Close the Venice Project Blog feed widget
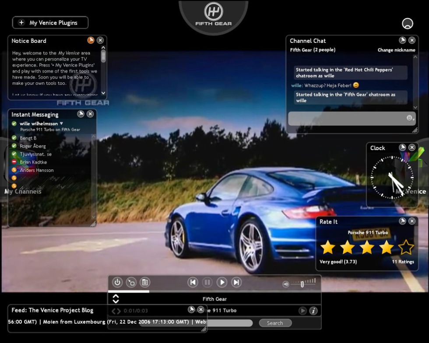429x343 pixels. [201, 310]
